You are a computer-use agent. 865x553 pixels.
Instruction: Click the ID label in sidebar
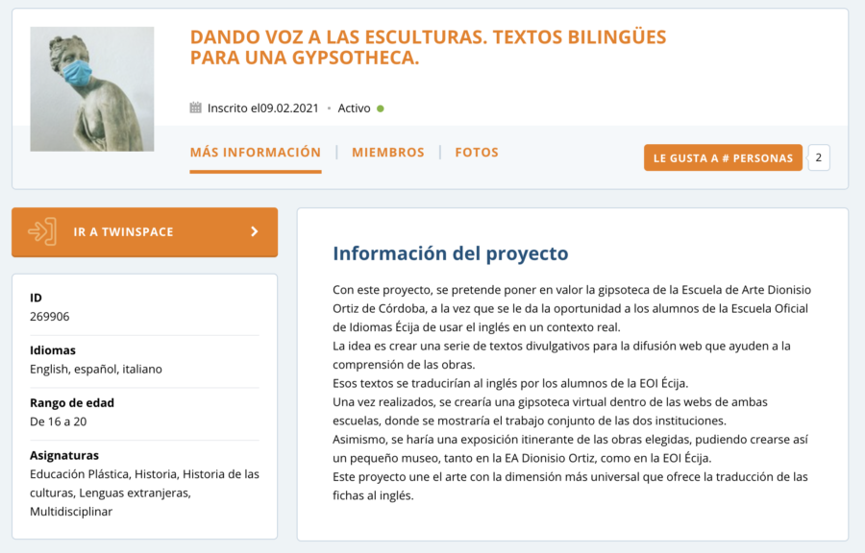[x=36, y=298]
